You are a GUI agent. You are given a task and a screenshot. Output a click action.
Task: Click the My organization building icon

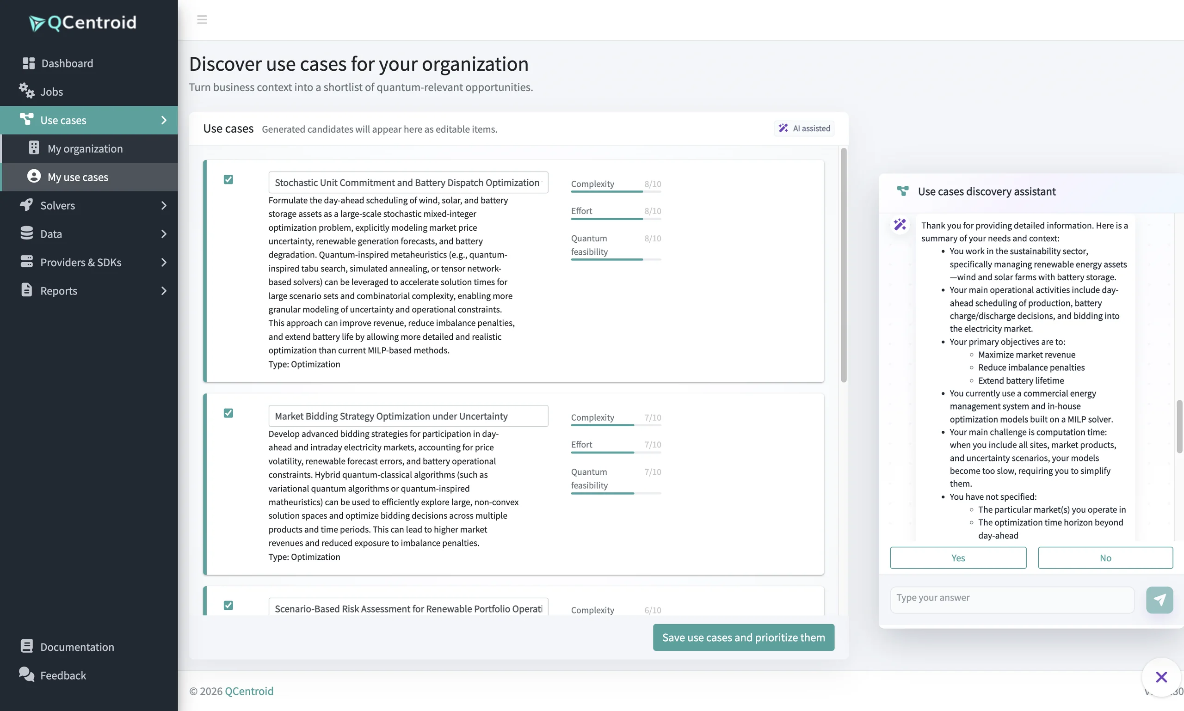[x=34, y=148]
